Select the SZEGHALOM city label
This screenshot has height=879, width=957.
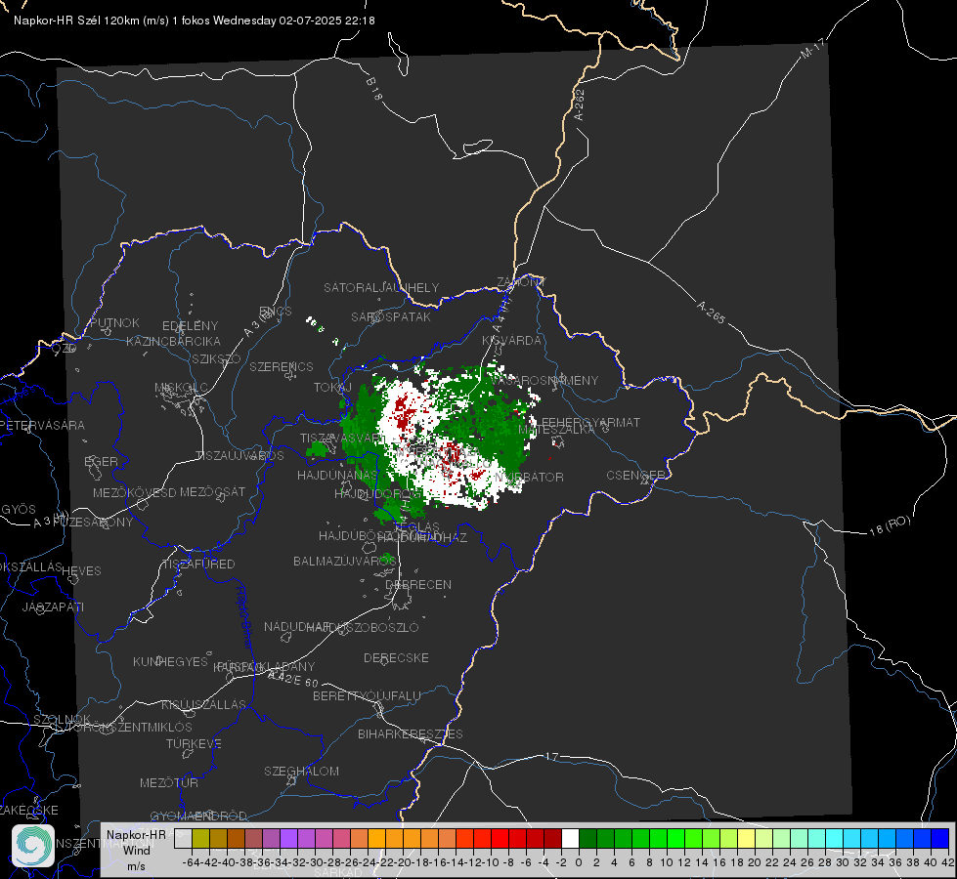(x=301, y=771)
